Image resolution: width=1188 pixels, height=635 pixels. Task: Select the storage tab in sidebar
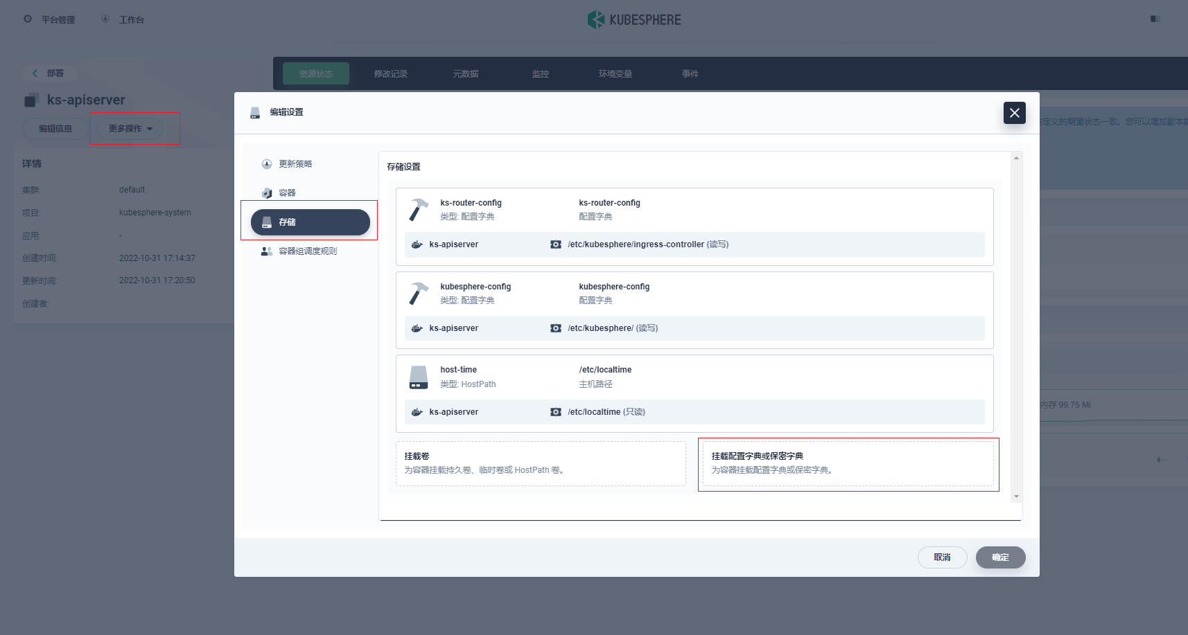[x=310, y=222]
